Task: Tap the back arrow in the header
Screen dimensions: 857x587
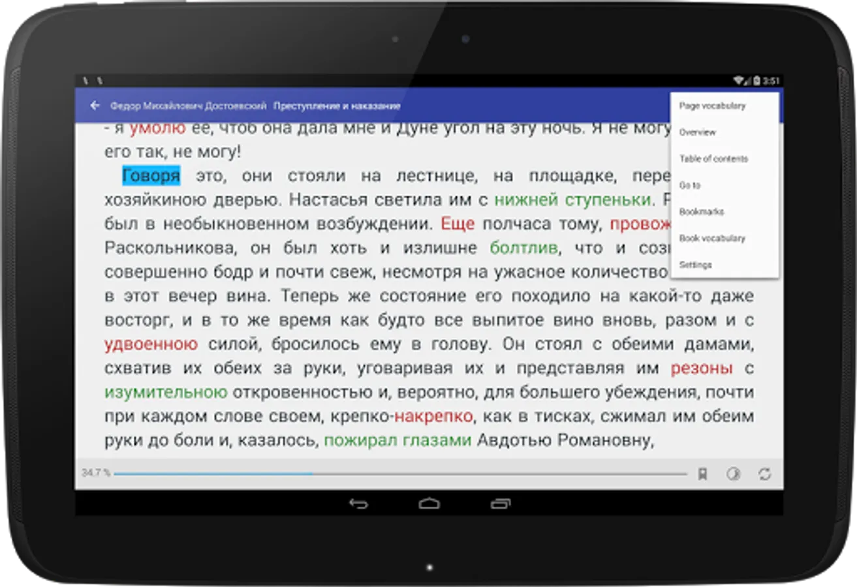Action: click(95, 105)
